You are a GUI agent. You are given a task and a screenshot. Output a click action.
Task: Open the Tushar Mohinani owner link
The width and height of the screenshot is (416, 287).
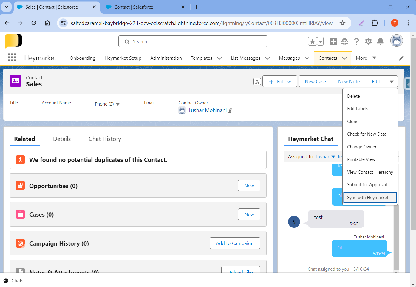coord(207,110)
